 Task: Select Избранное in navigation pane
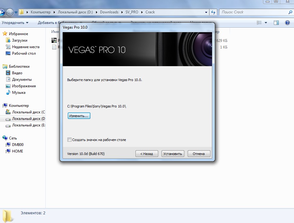point(18,34)
